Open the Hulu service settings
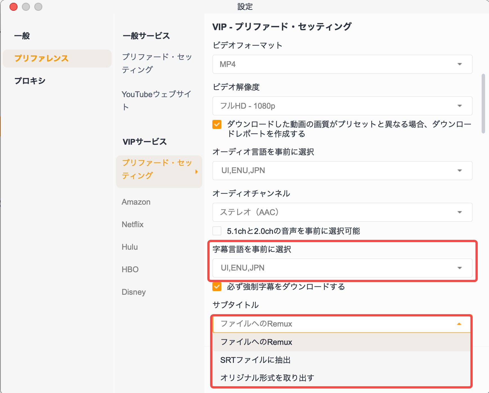 click(130, 247)
